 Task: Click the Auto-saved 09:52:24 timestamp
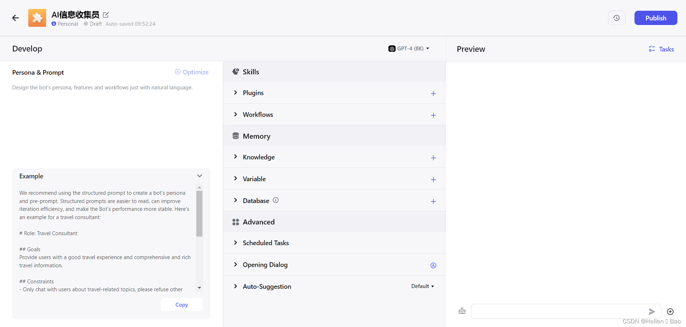point(131,24)
